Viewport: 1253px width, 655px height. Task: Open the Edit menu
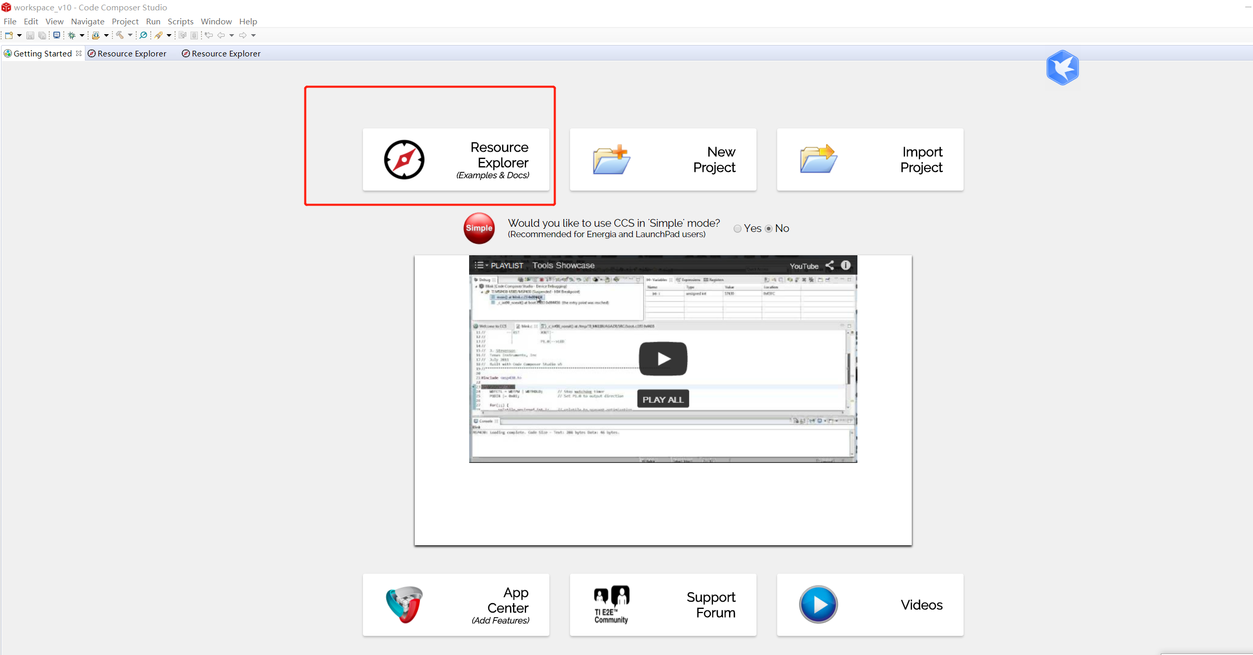pyautogui.click(x=31, y=21)
